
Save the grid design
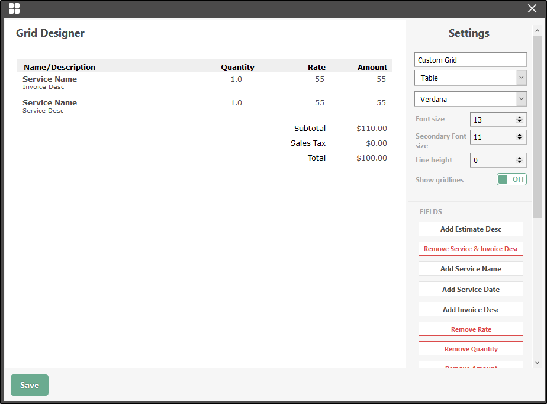click(29, 384)
